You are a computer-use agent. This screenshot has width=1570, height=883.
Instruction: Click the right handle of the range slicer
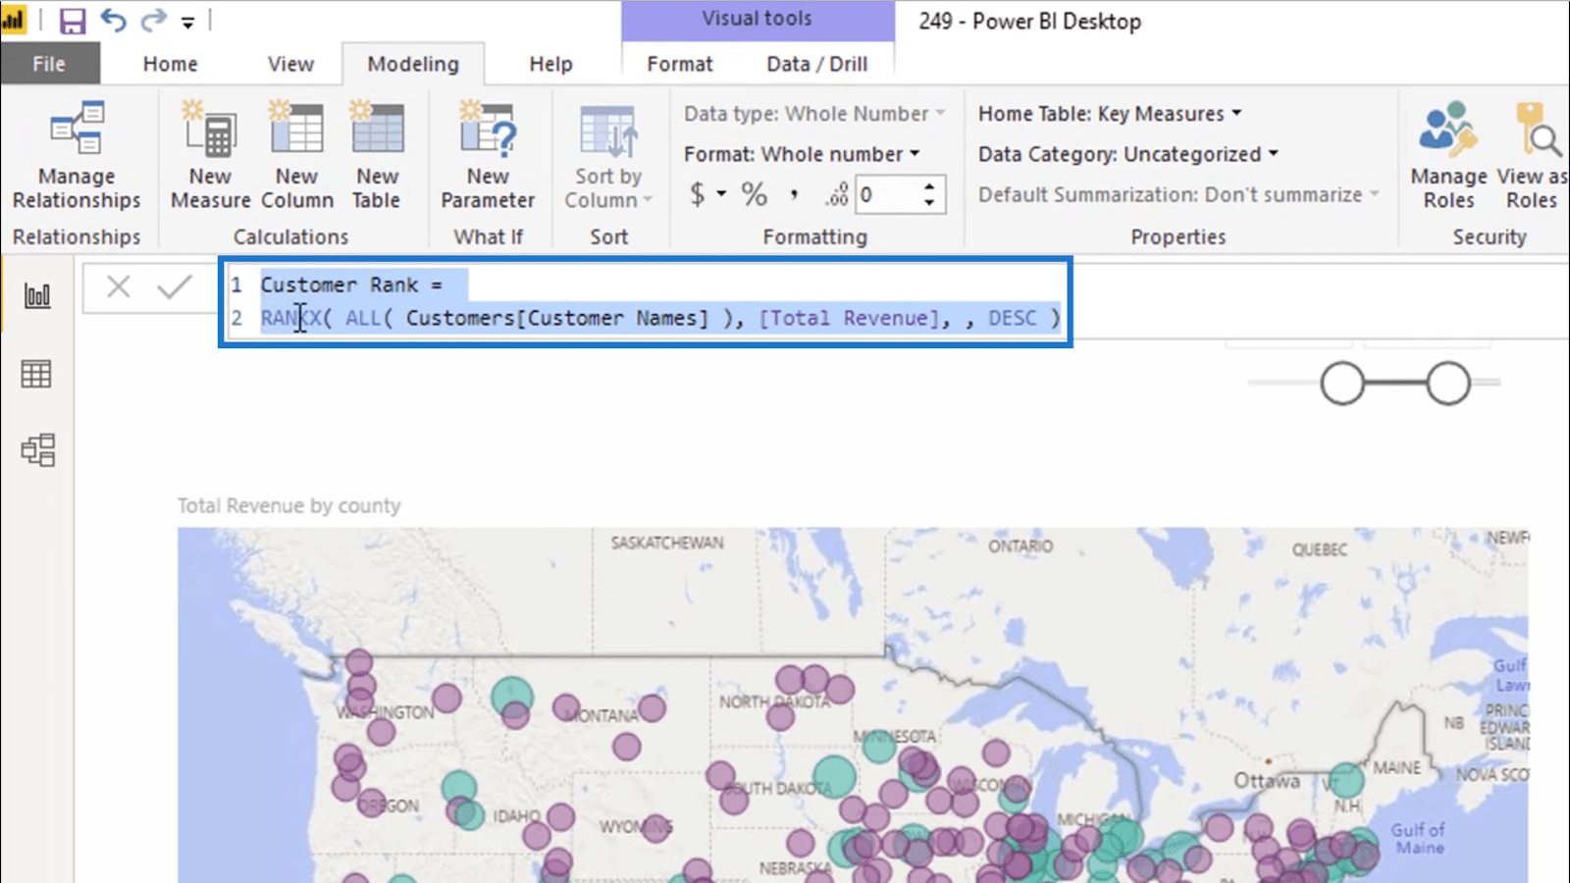pos(1448,383)
